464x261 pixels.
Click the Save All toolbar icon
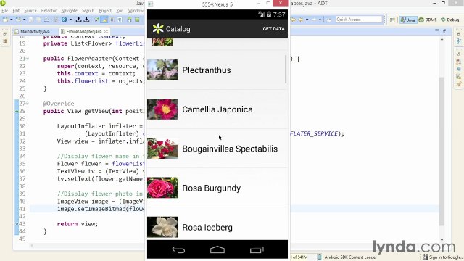(x=38, y=20)
